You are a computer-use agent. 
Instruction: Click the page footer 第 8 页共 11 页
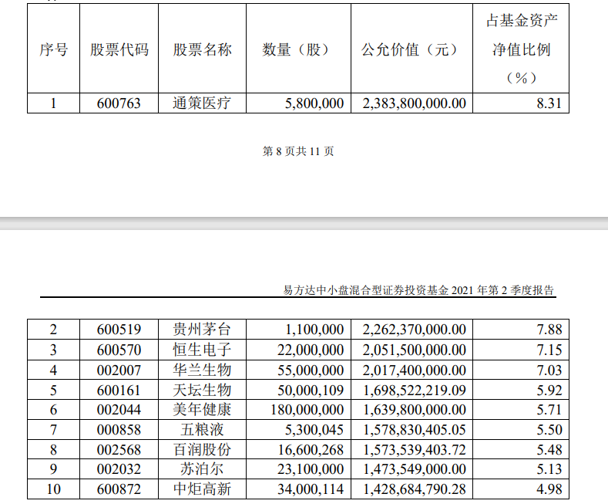(x=297, y=151)
